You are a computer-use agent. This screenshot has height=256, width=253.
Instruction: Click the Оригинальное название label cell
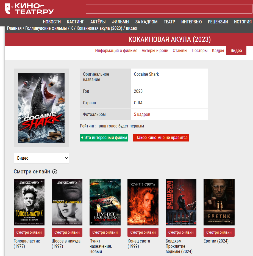tap(105, 77)
